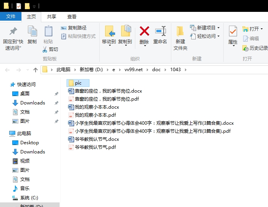Click Cut (剪切) scissors icon

[45, 49]
